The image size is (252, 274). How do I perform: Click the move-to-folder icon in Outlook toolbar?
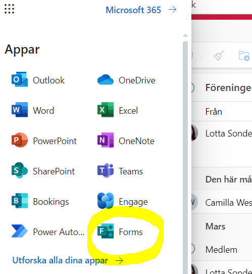point(244,56)
